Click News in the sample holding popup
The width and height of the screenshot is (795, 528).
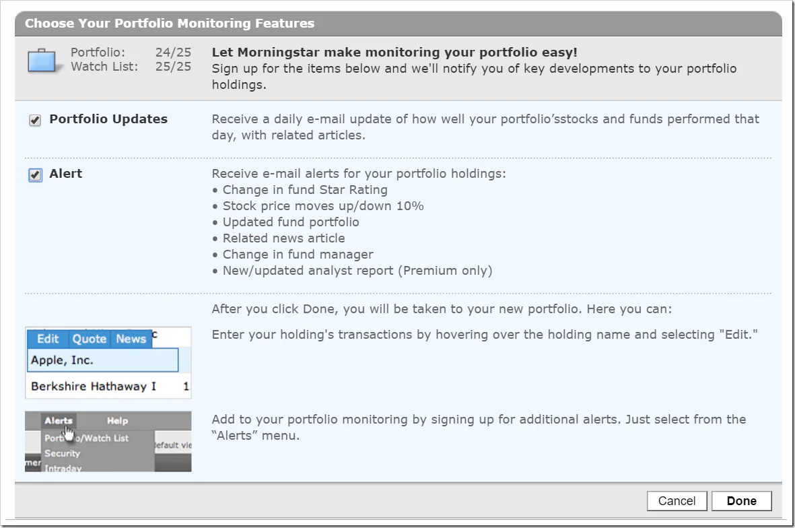(131, 339)
